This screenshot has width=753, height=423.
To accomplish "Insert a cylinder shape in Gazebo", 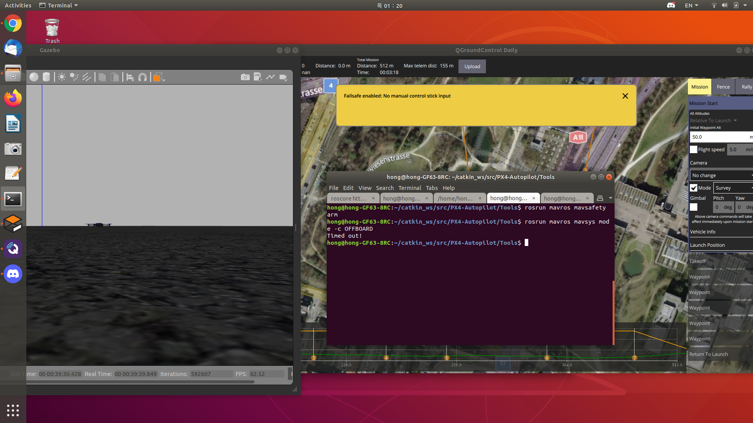I will coord(46,77).
